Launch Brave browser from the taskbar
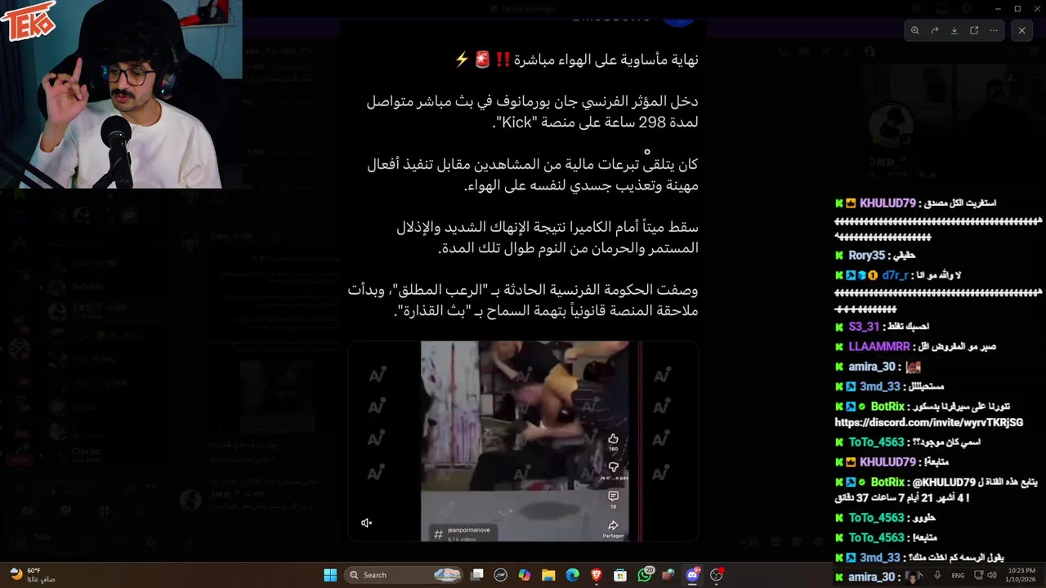1046x588 pixels. (597, 575)
